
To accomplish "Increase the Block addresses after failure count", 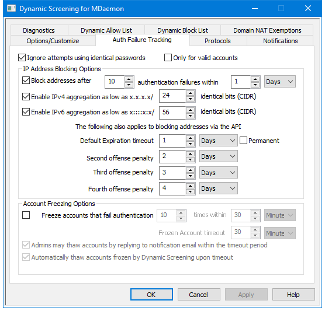I will [129, 79].
